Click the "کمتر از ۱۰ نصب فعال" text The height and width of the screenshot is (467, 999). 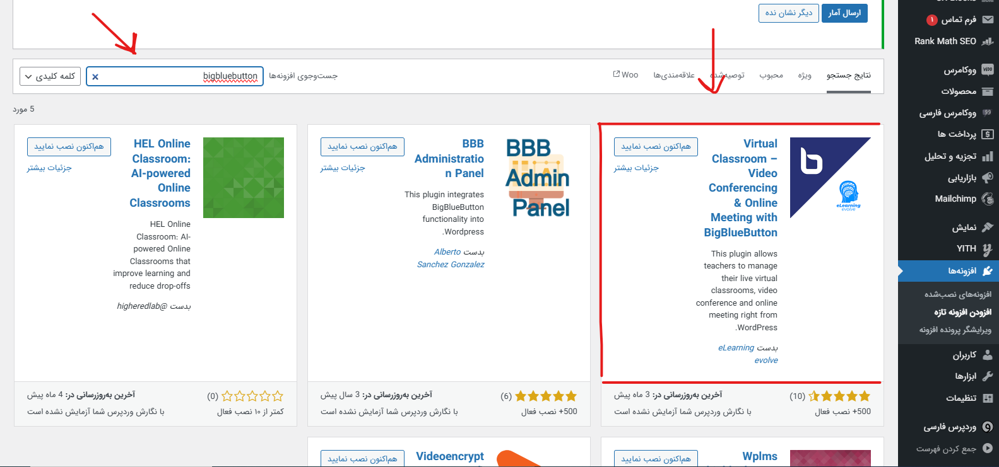(251, 412)
